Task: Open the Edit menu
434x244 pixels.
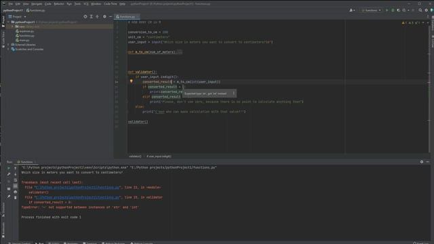Action: point(18,4)
